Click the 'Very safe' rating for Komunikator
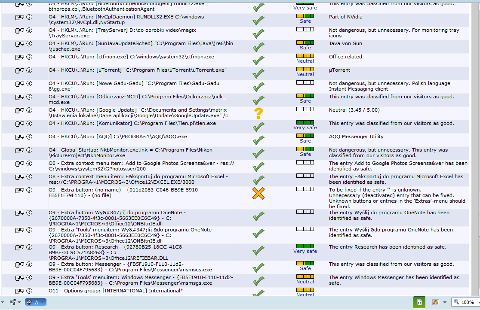This screenshot has width=480, height=310. [305, 128]
